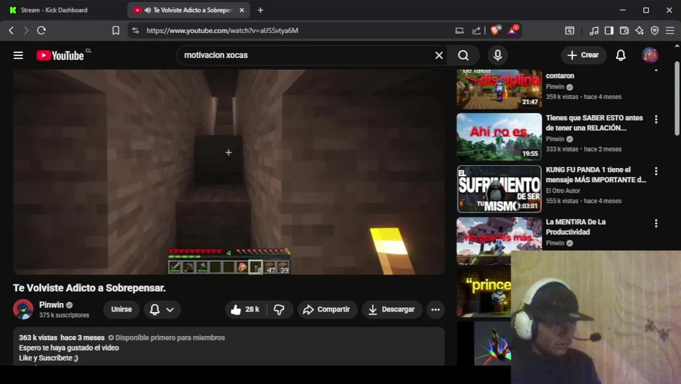
Task: Clear the search text with the X
Action: [x=439, y=55]
